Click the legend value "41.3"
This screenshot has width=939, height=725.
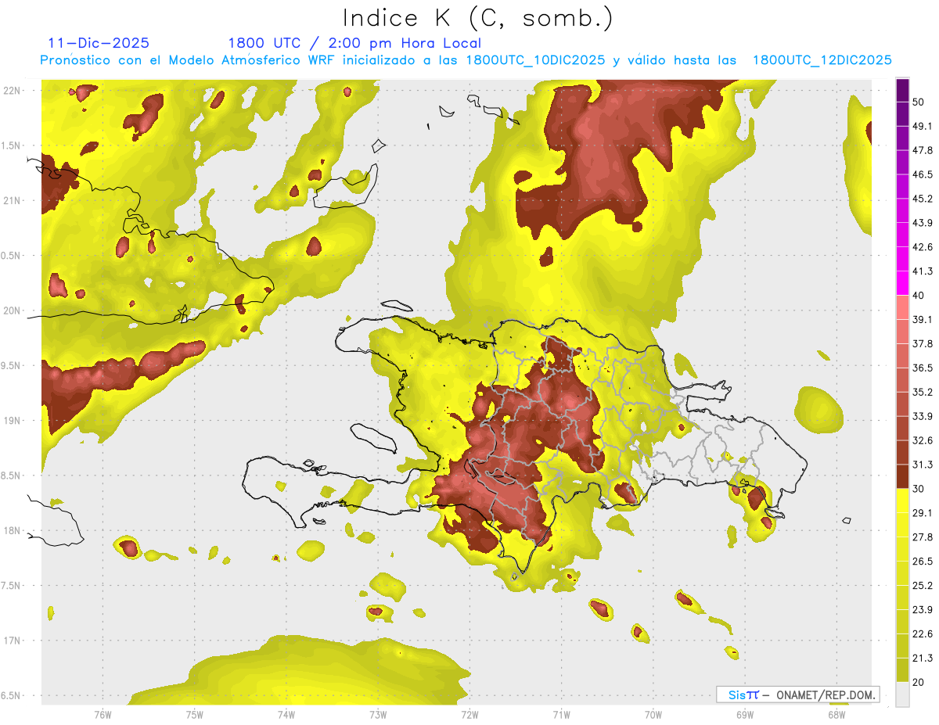(923, 271)
